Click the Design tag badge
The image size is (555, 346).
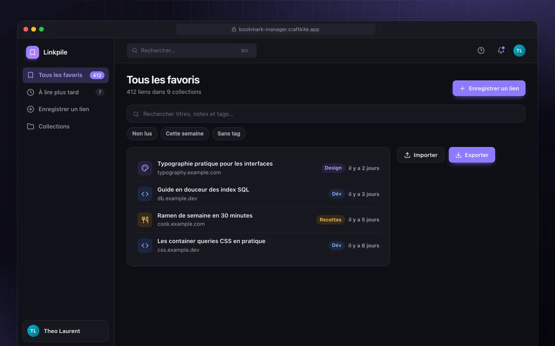(333, 168)
